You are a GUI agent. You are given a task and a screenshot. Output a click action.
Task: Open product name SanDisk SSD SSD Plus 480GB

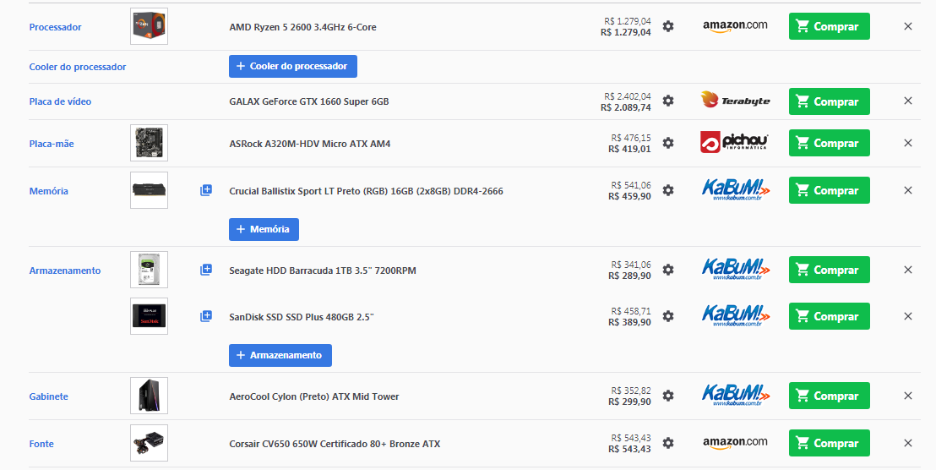[x=302, y=317]
